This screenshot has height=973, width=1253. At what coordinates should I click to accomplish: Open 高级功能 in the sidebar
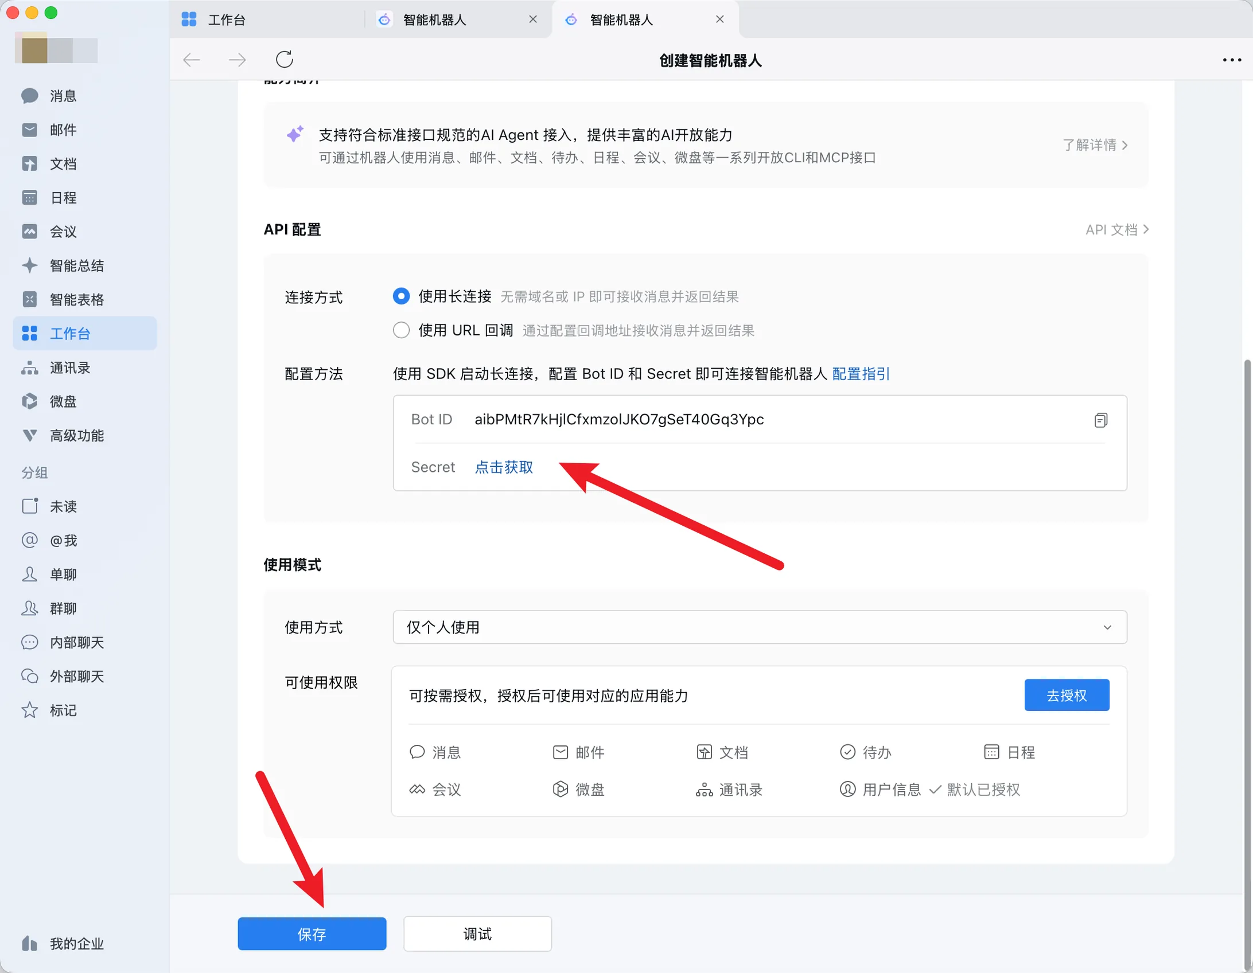tap(84, 436)
